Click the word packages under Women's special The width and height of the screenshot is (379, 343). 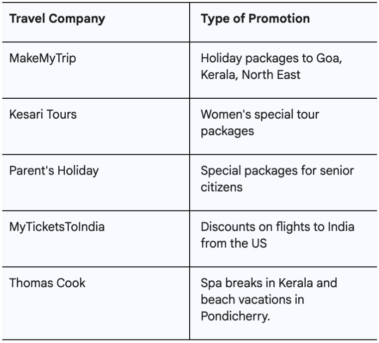227,132
